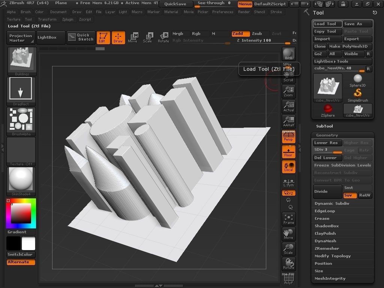
Task: Open the Material menu
Action: [x=171, y=12]
